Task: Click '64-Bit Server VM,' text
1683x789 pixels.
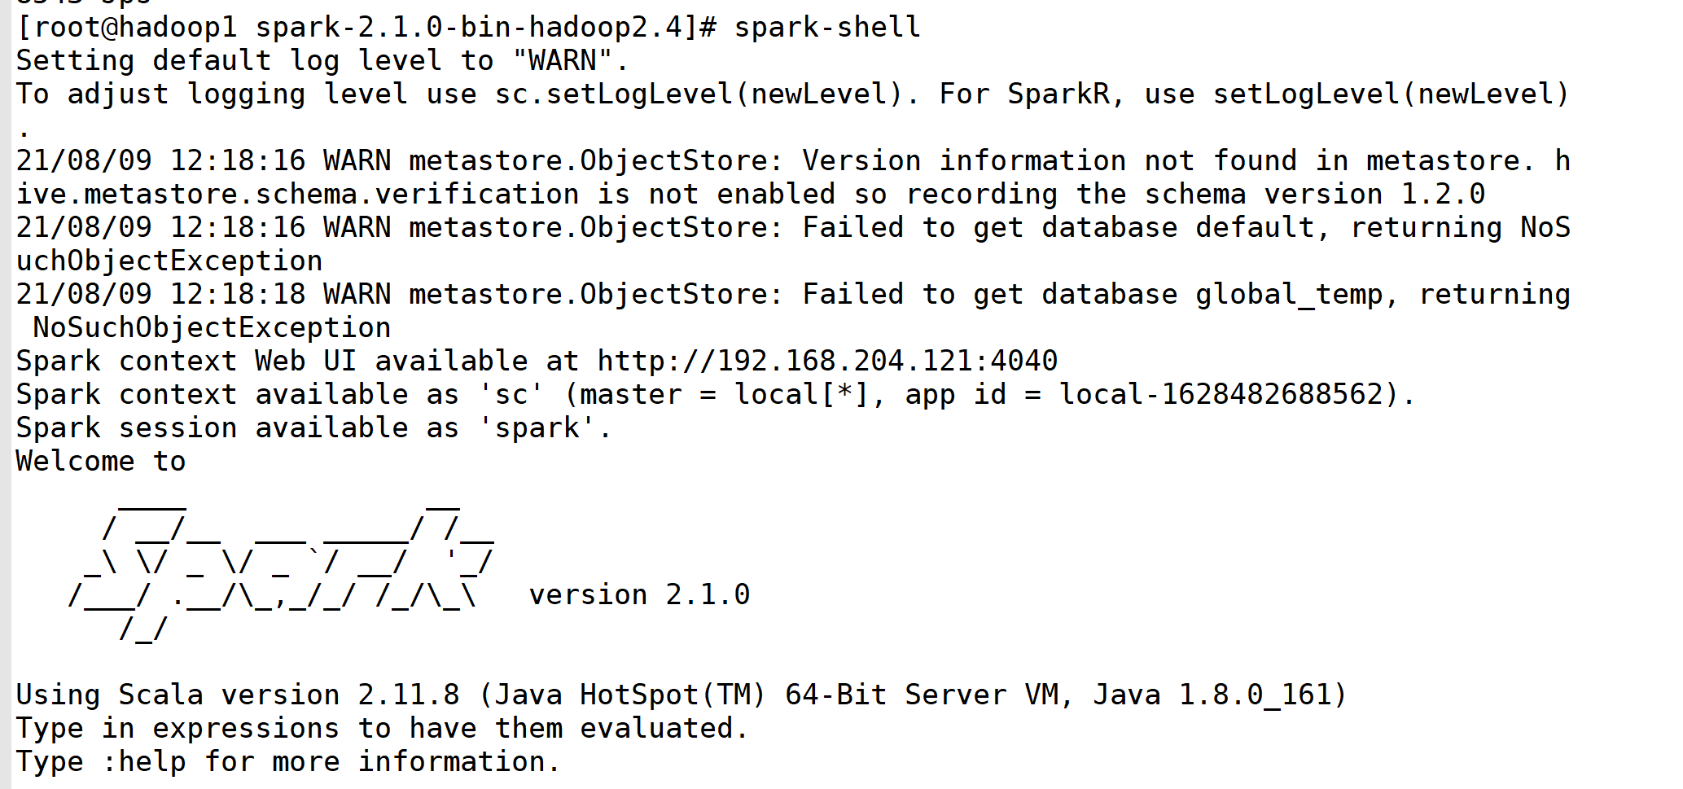Action: [930, 695]
